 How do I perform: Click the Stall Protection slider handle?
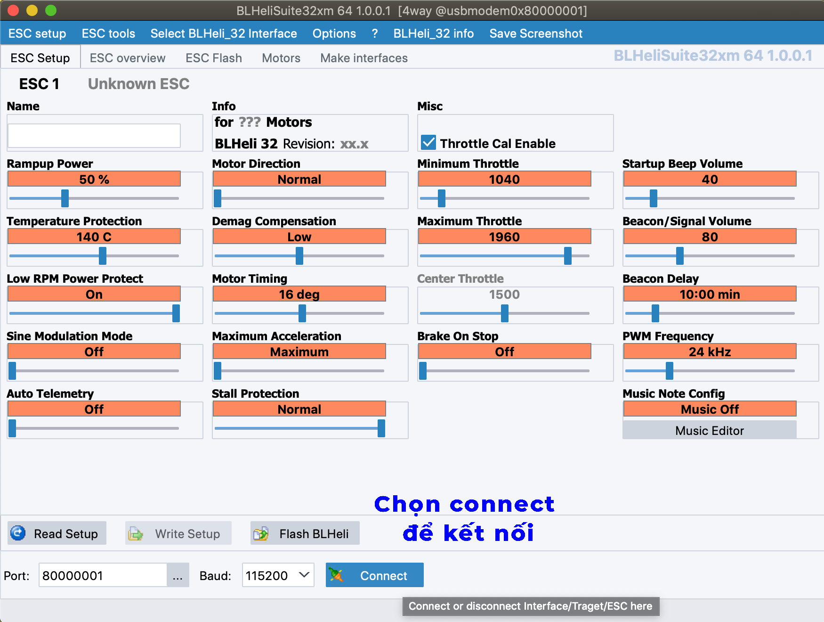click(381, 428)
